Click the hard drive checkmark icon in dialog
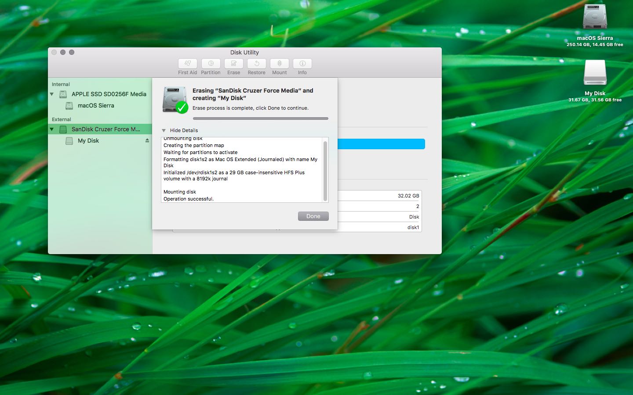The height and width of the screenshot is (395, 633). click(x=175, y=100)
